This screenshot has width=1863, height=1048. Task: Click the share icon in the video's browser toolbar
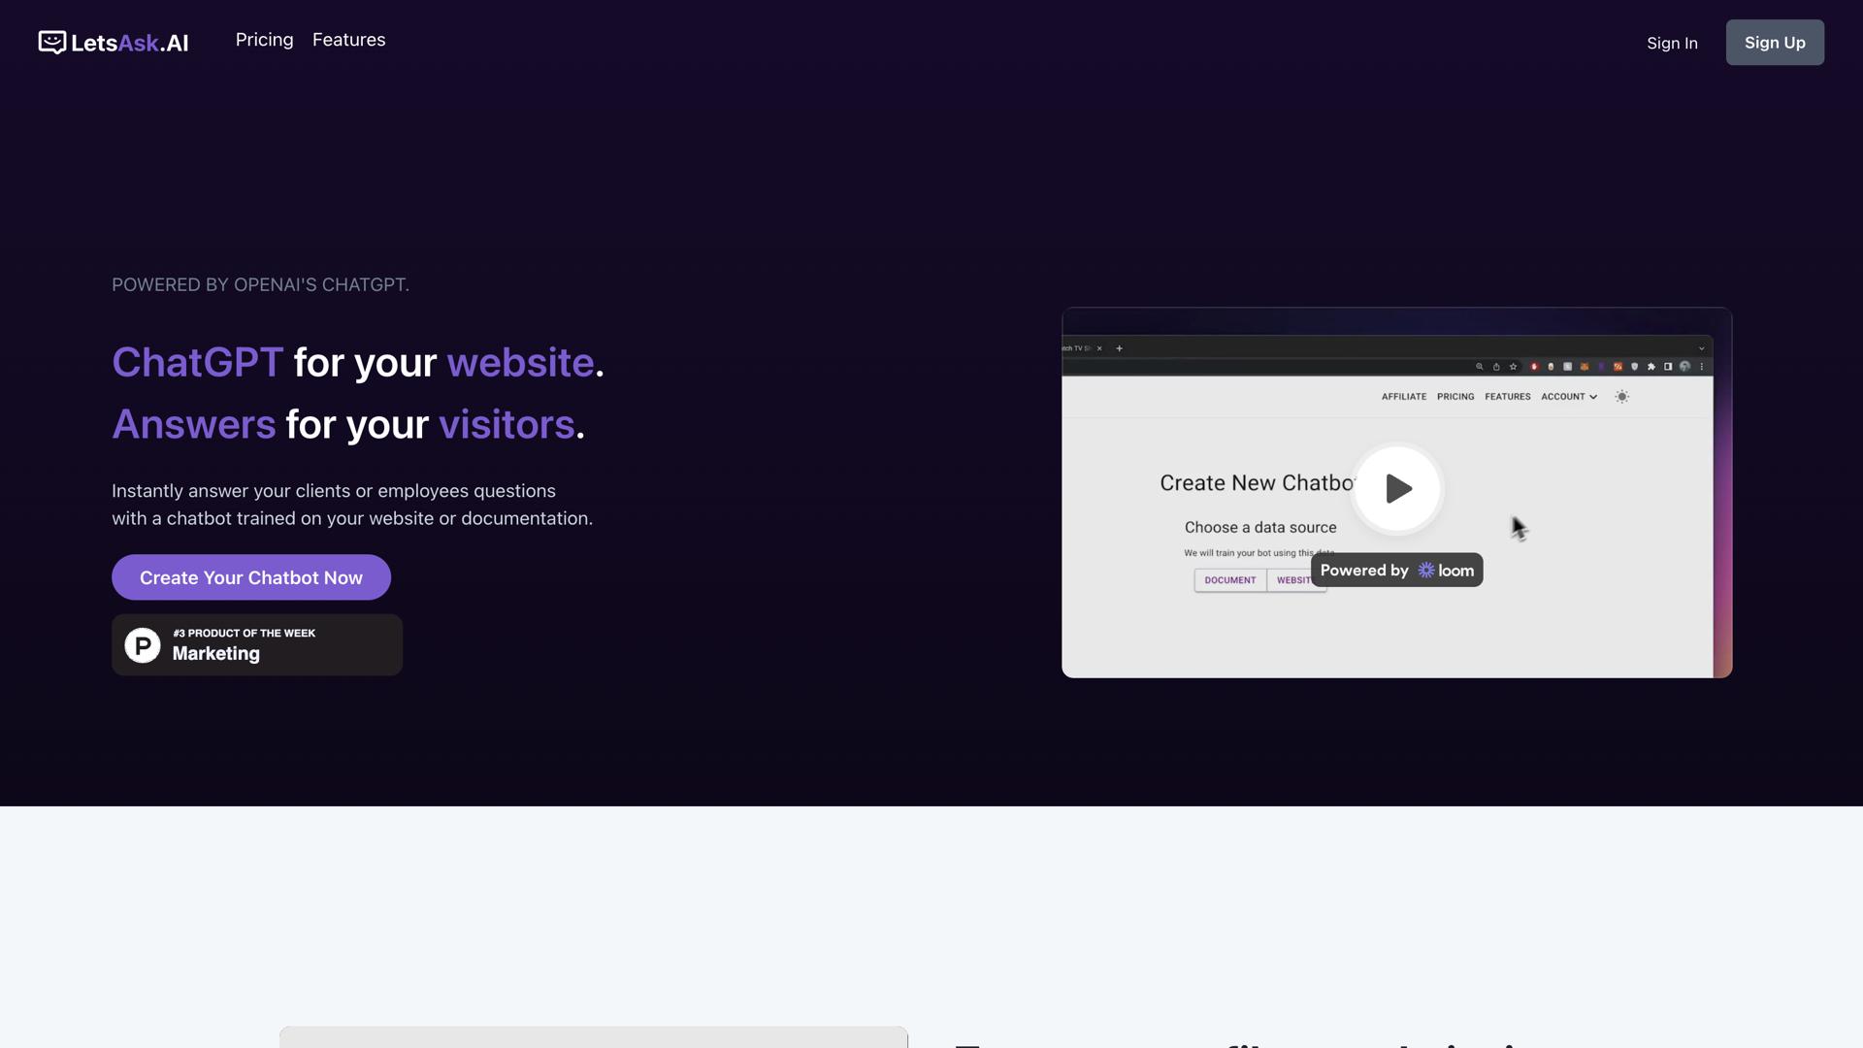coord(1496,367)
